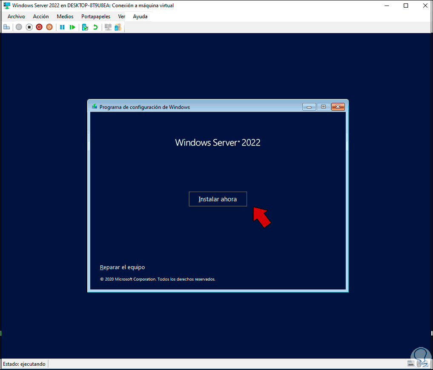Close the Programa de configuración de Windows window

coord(338,107)
